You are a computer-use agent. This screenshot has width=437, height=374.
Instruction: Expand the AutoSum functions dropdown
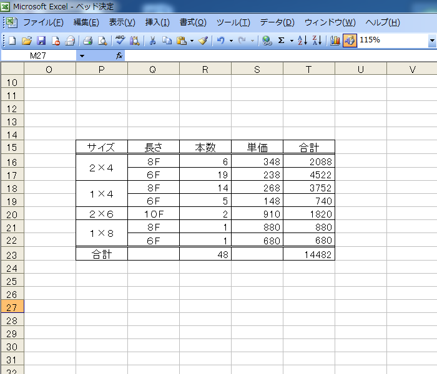(x=292, y=41)
